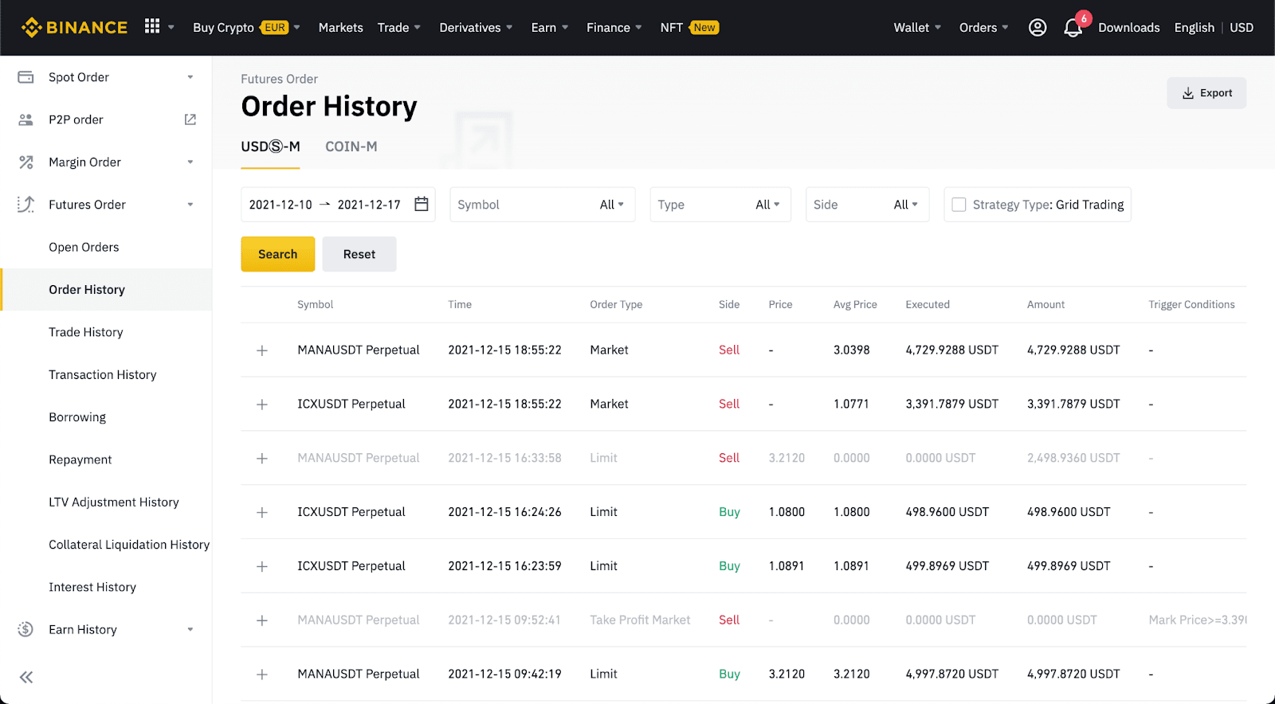Screen dimensions: 1275x704
Task: Click the Reset button
Action: (359, 254)
